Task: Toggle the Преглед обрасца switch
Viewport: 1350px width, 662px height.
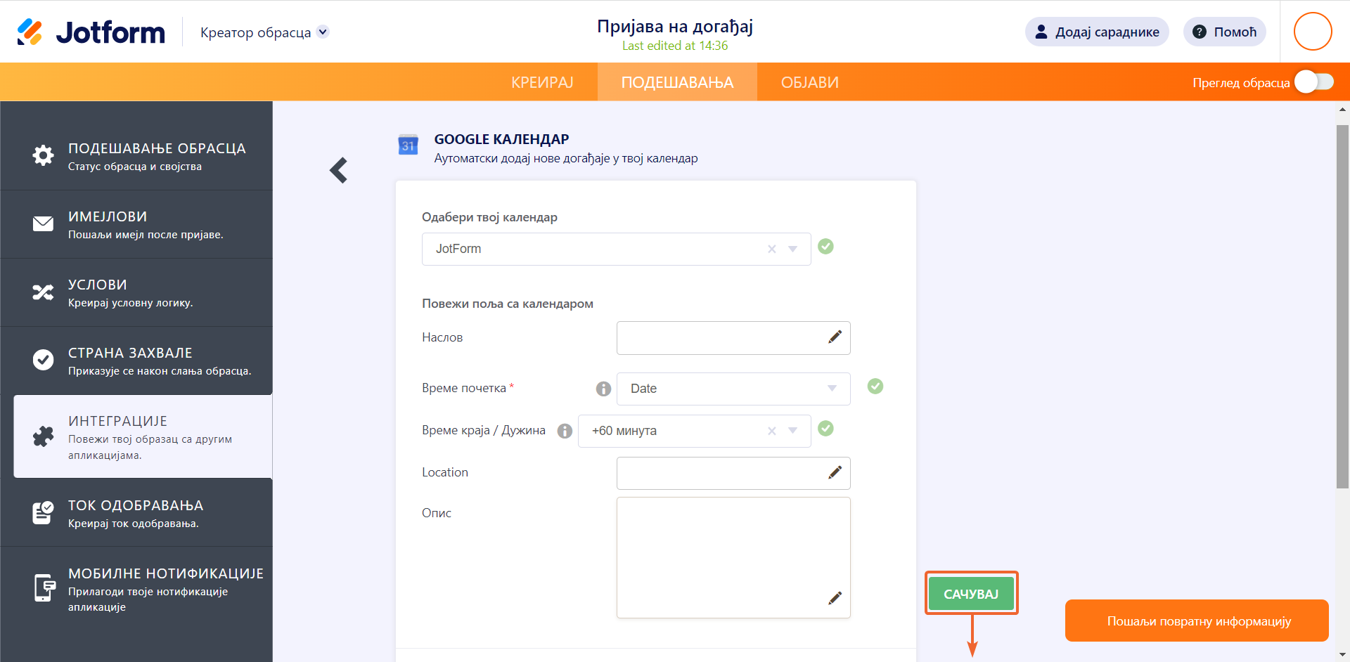Action: pyautogui.click(x=1314, y=82)
